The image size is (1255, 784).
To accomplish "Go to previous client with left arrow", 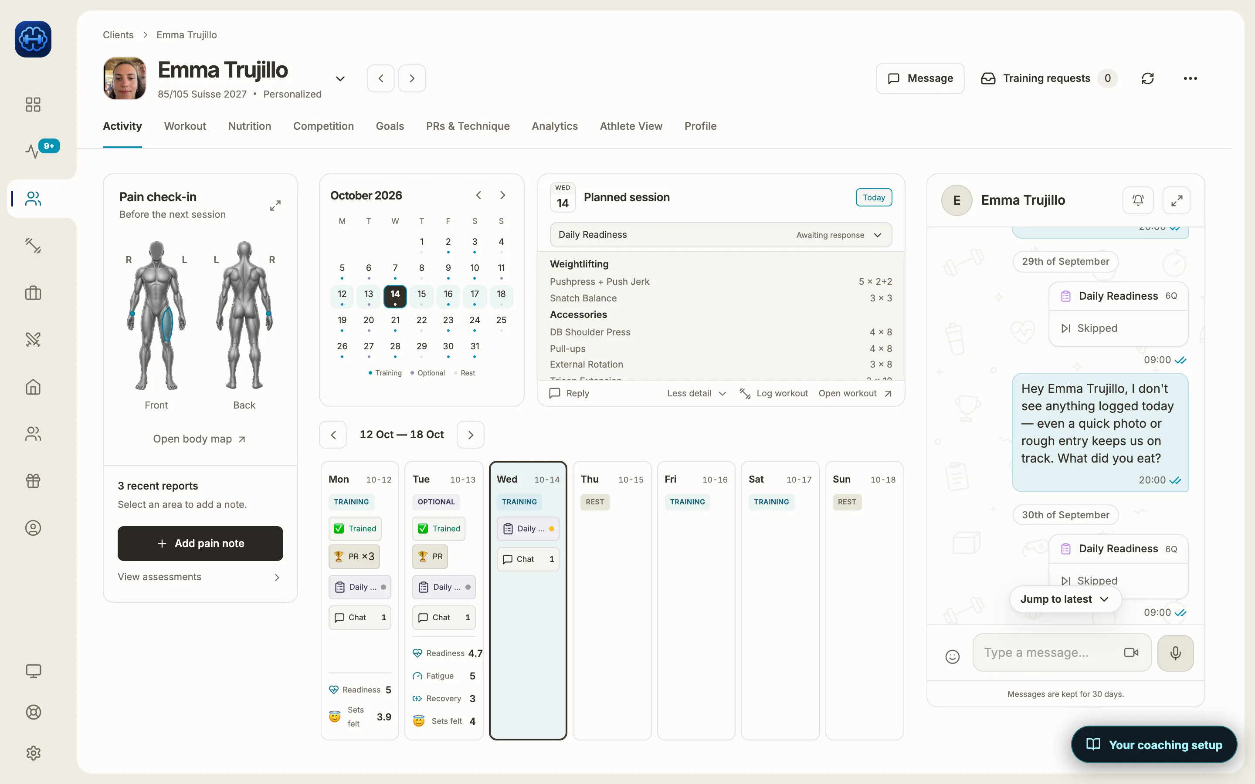I will pyautogui.click(x=381, y=78).
